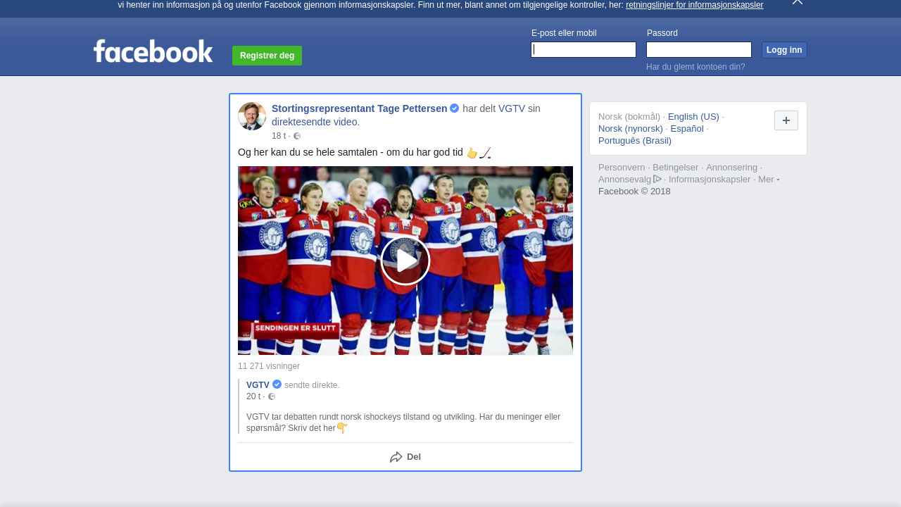Screen dimensions: 901x507
Task: Click the verified badge next to VGTV
Action: click(x=277, y=384)
